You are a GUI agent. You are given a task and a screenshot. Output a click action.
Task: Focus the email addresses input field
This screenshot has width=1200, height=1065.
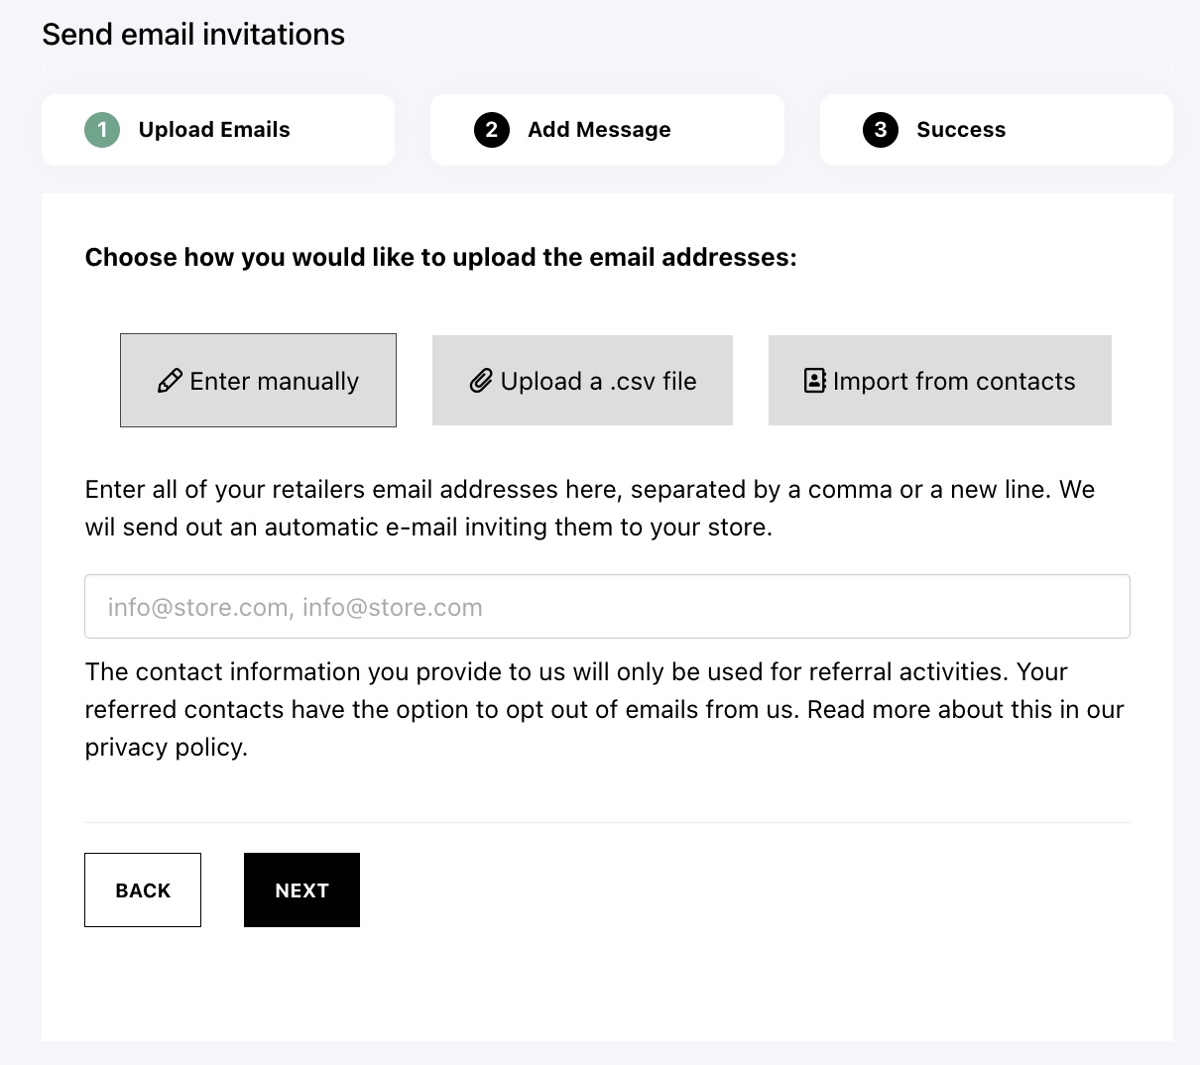(x=607, y=607)
